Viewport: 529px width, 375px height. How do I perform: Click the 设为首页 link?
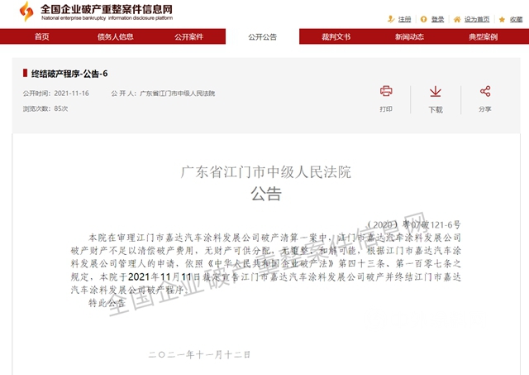pos(477,20)
